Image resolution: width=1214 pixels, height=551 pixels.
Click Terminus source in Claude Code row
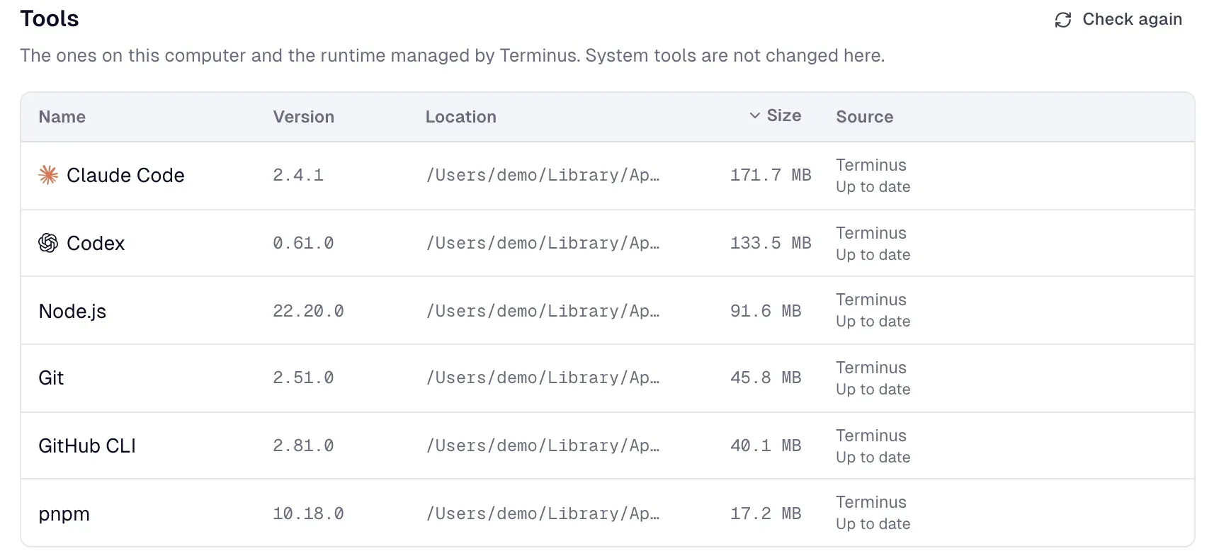point(871,165)
